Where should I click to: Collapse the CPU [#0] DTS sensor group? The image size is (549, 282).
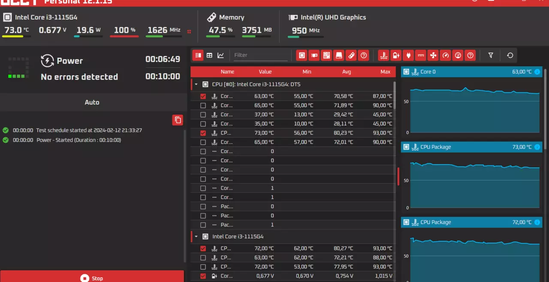[196, 84]
